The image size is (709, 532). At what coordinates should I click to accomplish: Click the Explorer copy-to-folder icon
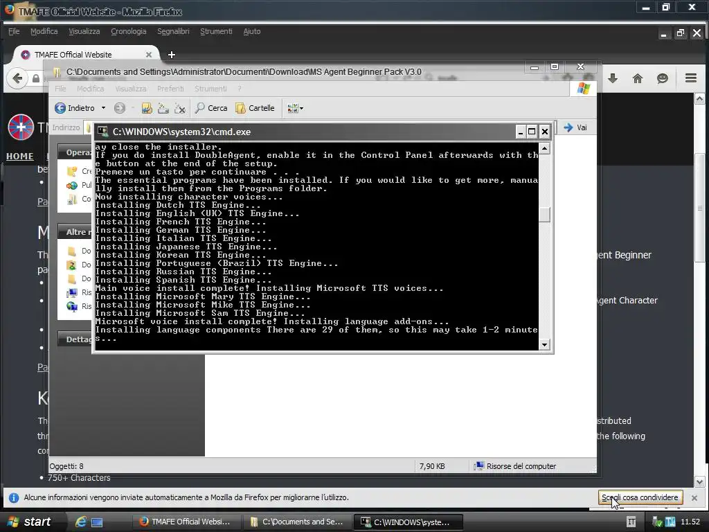coord(163,108)
